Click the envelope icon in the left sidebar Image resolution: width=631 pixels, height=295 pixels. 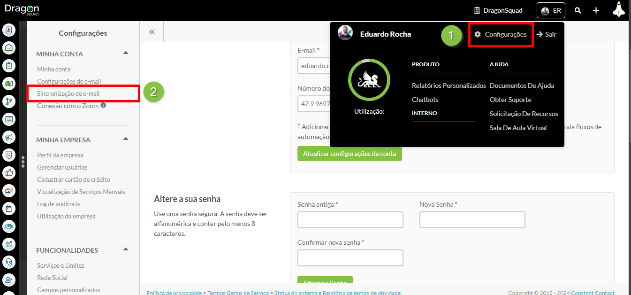[9, 48]
